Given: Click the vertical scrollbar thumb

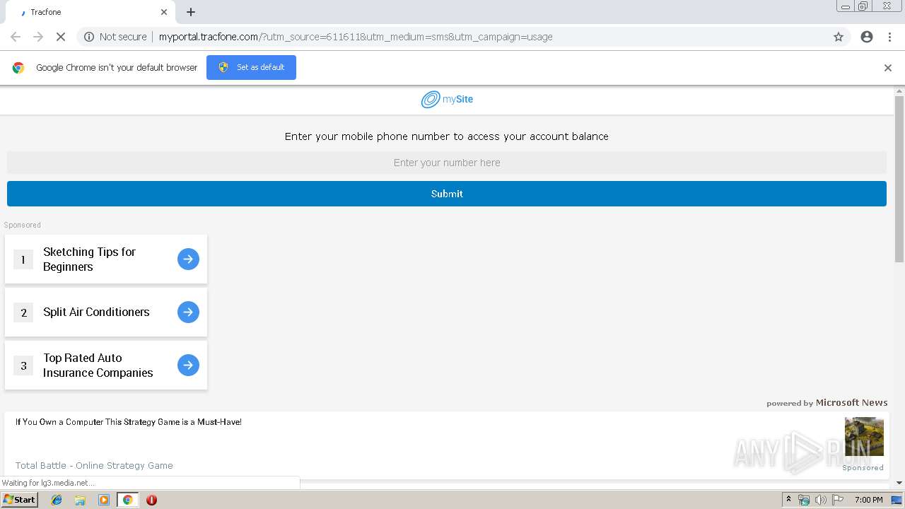Looking at the screenshot, I should point(899,179).
